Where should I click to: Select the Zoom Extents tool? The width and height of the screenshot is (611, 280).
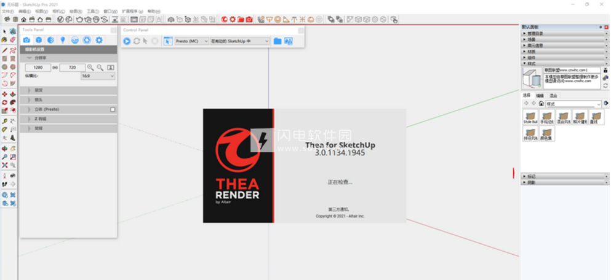click(5, 165)
